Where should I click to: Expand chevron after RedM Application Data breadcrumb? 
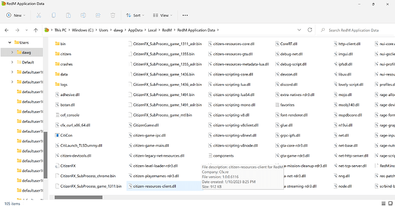218,30
